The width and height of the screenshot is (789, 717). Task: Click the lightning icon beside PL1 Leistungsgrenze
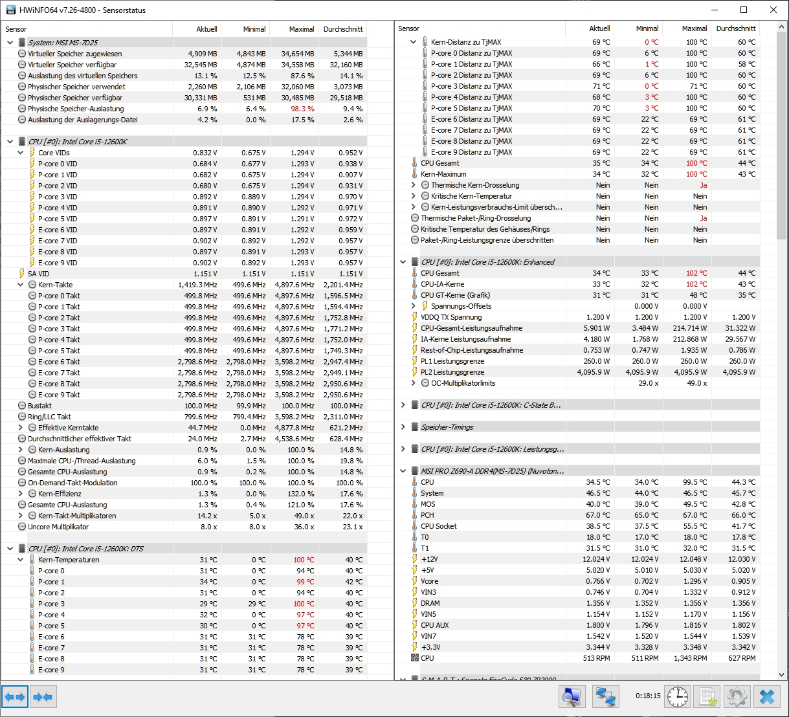tap(415, 361)
